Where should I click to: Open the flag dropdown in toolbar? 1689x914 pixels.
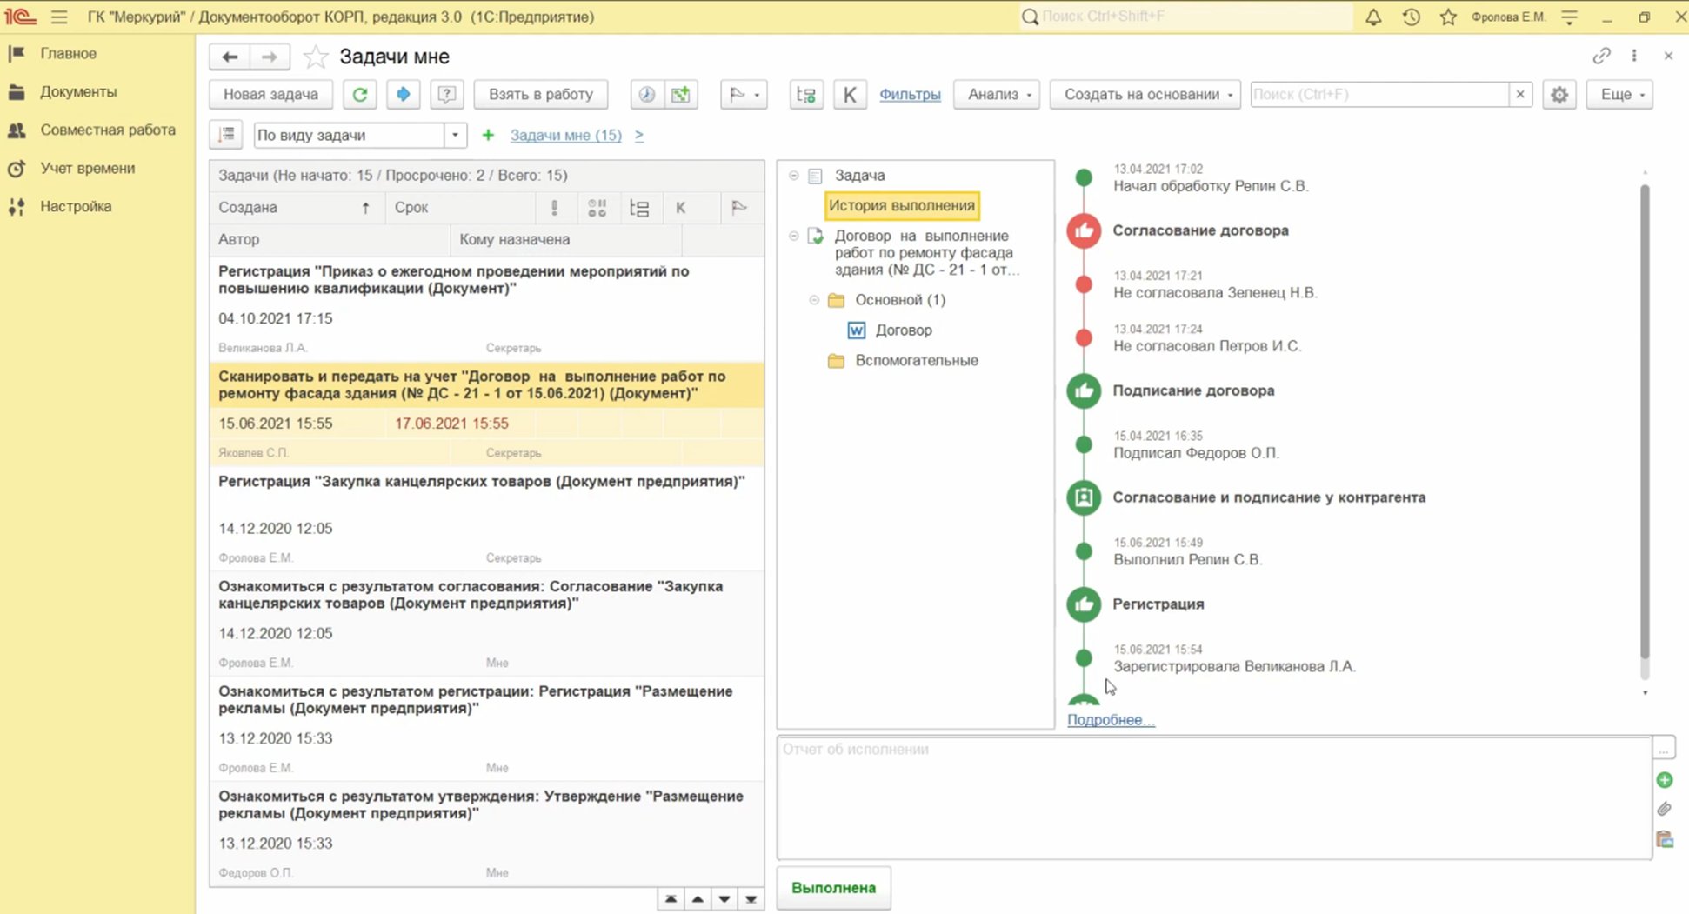click(x=744, y=94)
